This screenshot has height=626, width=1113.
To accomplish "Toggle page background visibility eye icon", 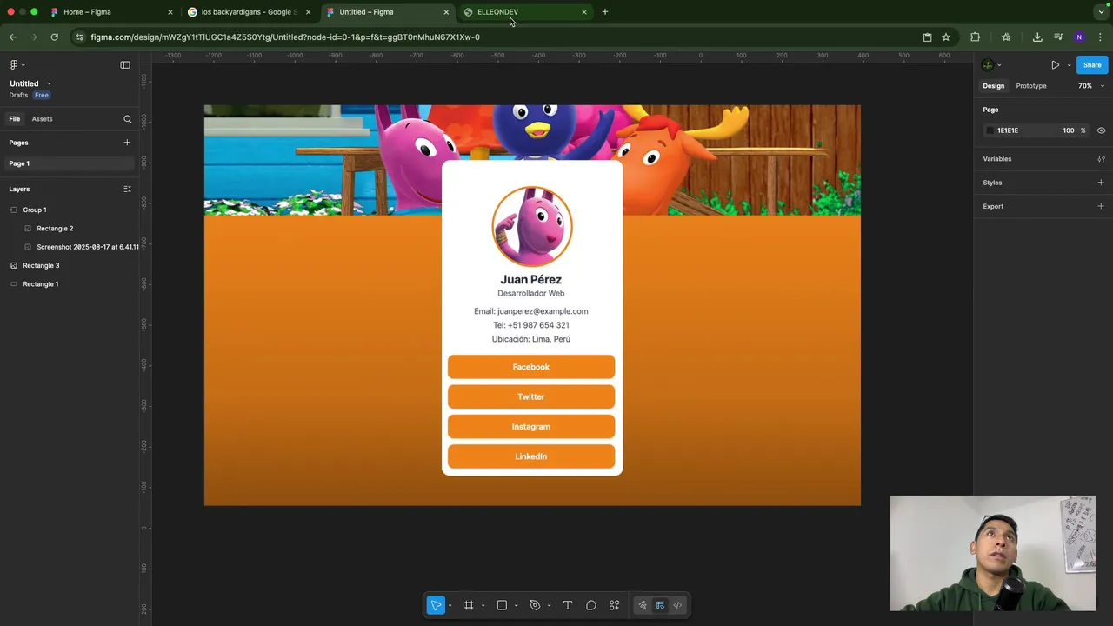I will pyautogui.click(x=1101, y=130).
